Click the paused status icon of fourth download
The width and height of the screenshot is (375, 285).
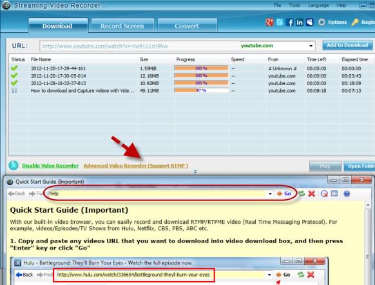click(14, 90)
